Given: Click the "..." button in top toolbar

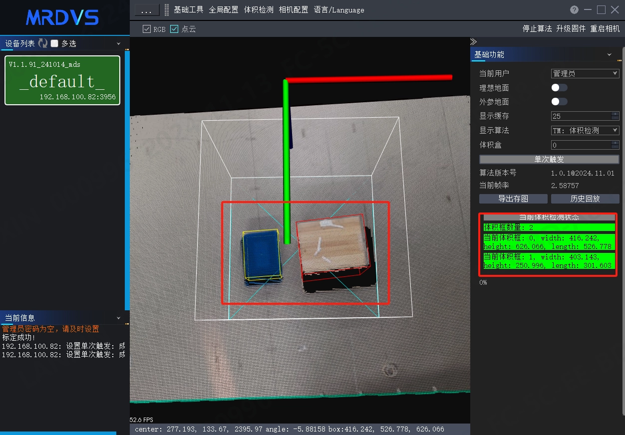Looking at the screenshot, I should (x=147, y=10).
